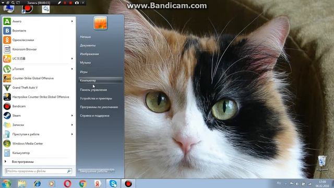
Task: Open Amigo from the Start menu
Action: pyautogui.click(x=38, y=21)
